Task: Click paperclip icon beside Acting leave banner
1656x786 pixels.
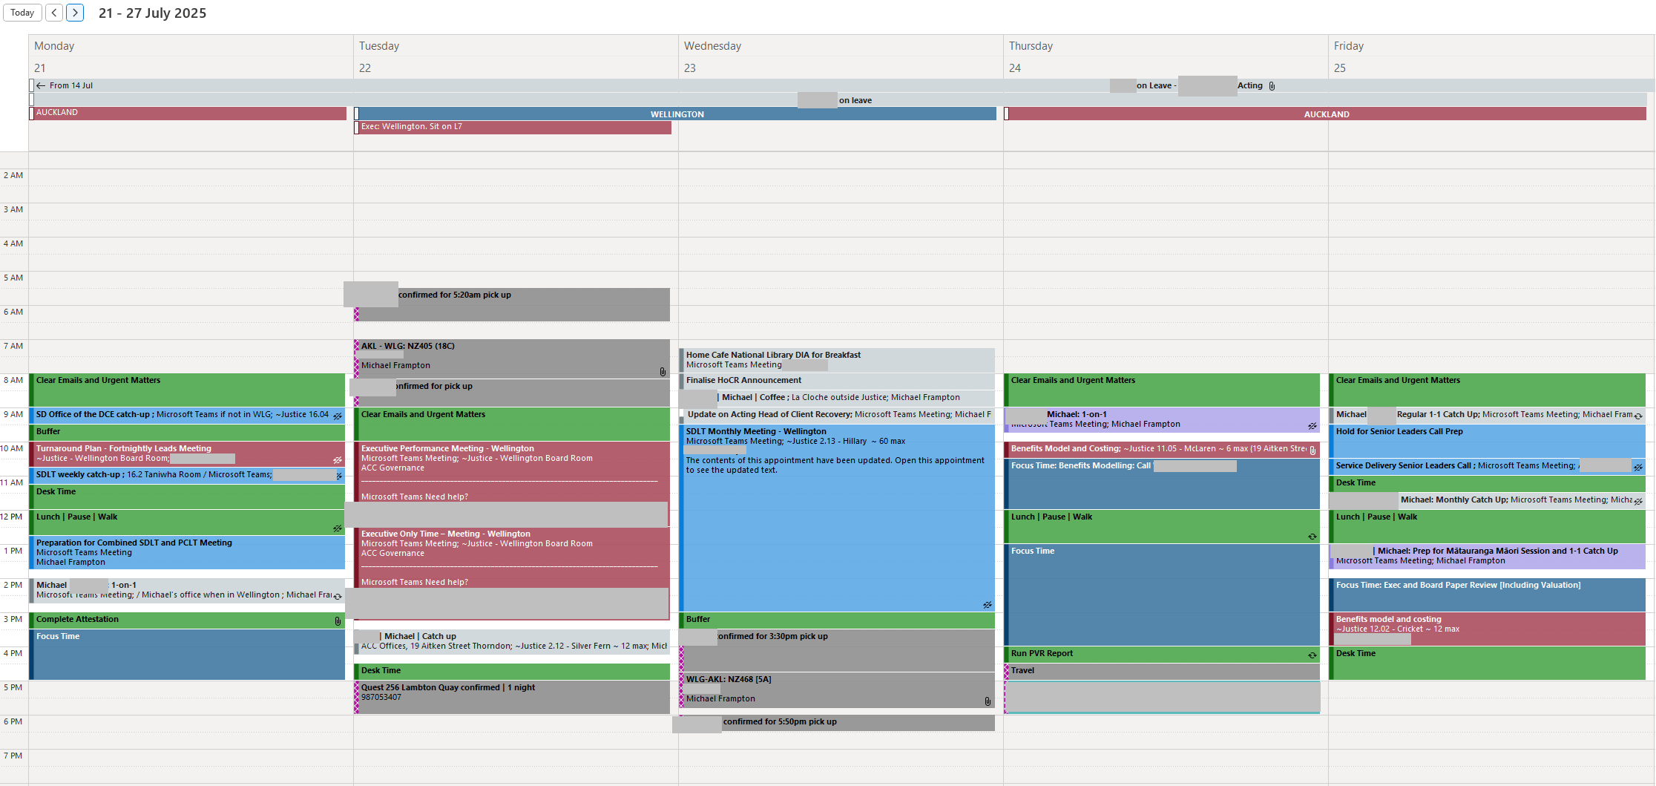Action: (1272, 86)
